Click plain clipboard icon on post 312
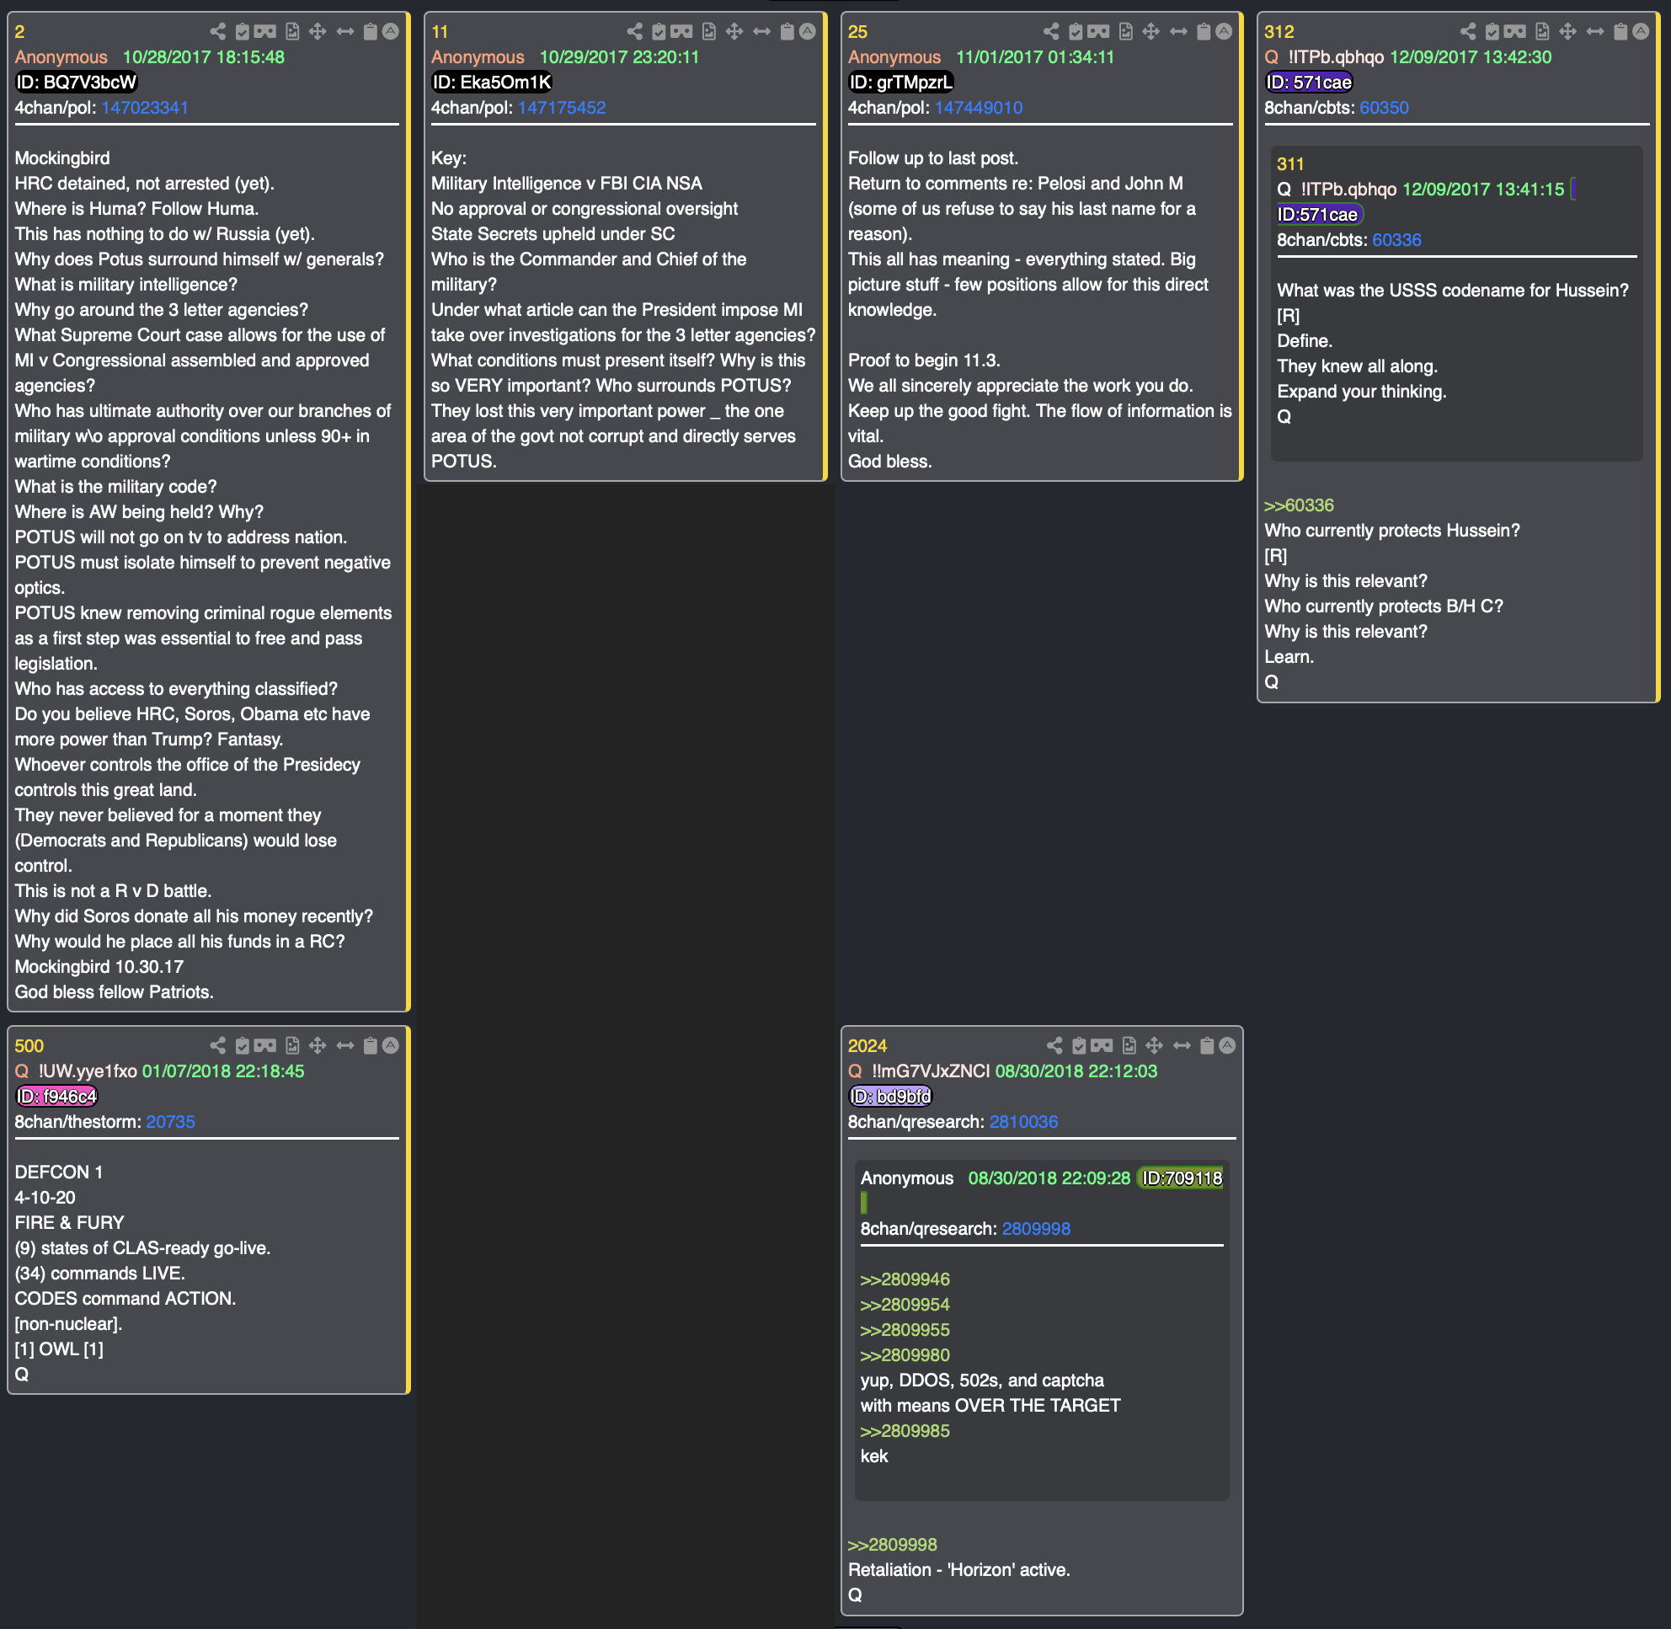This screenshot has height=1629, width=1671. point(1620,32)
